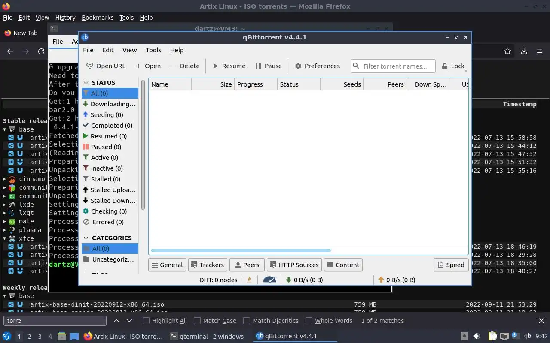This screenshot has width=550, height=343.
Task: Select the Inactive (0) filter
Action: 110,168
